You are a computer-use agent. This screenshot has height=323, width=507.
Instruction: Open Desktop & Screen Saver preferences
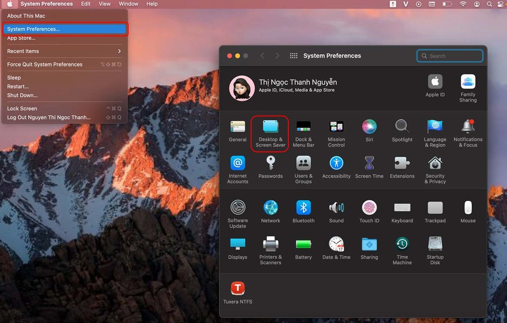tap(270, 133)
